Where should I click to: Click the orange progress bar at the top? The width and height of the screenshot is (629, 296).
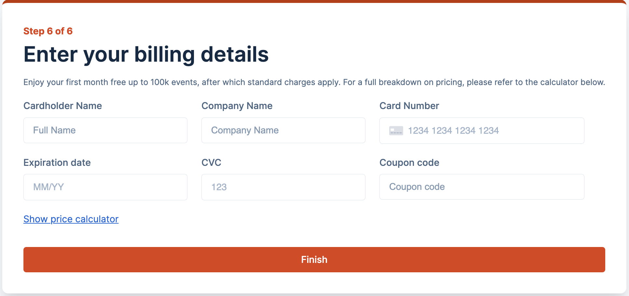pyautogui.click(x=314, y=1)
